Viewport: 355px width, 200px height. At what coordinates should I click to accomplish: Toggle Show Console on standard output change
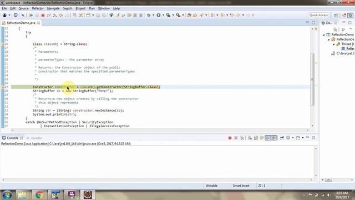[268, 138]
